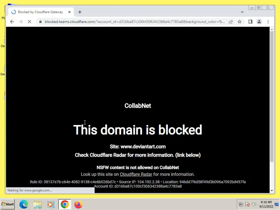
Task: Click the Rule ID line
Action: coord(138,182)
